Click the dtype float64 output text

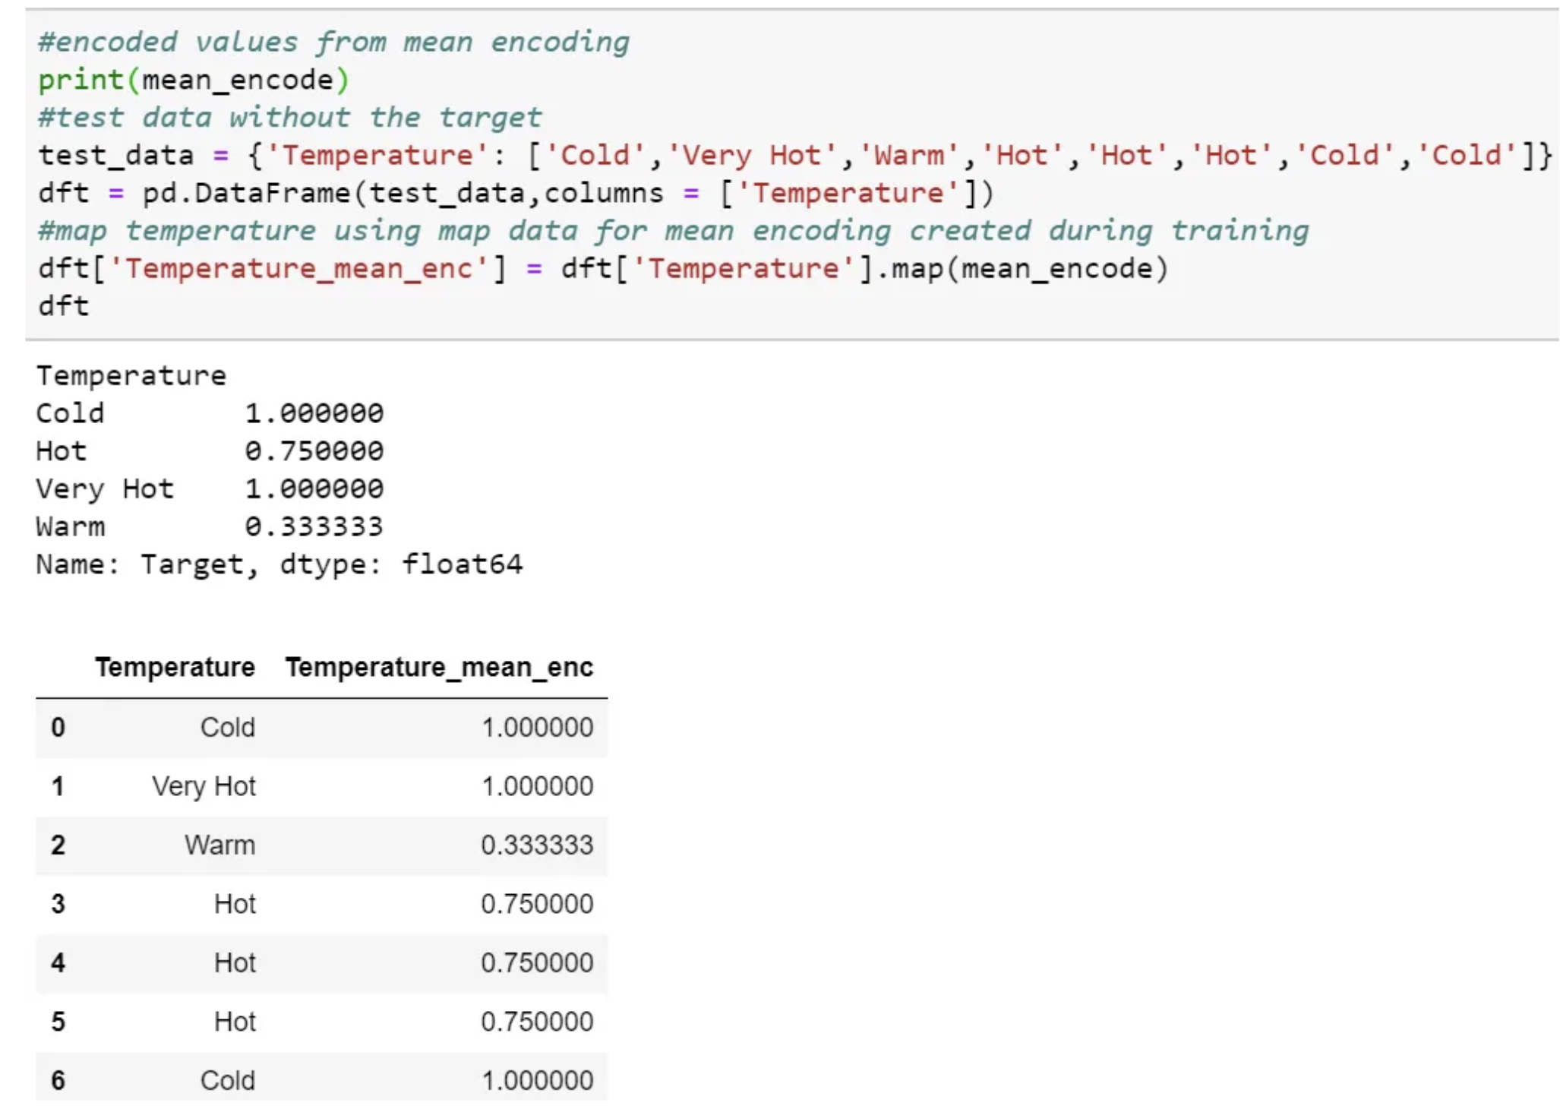point(401,564)
